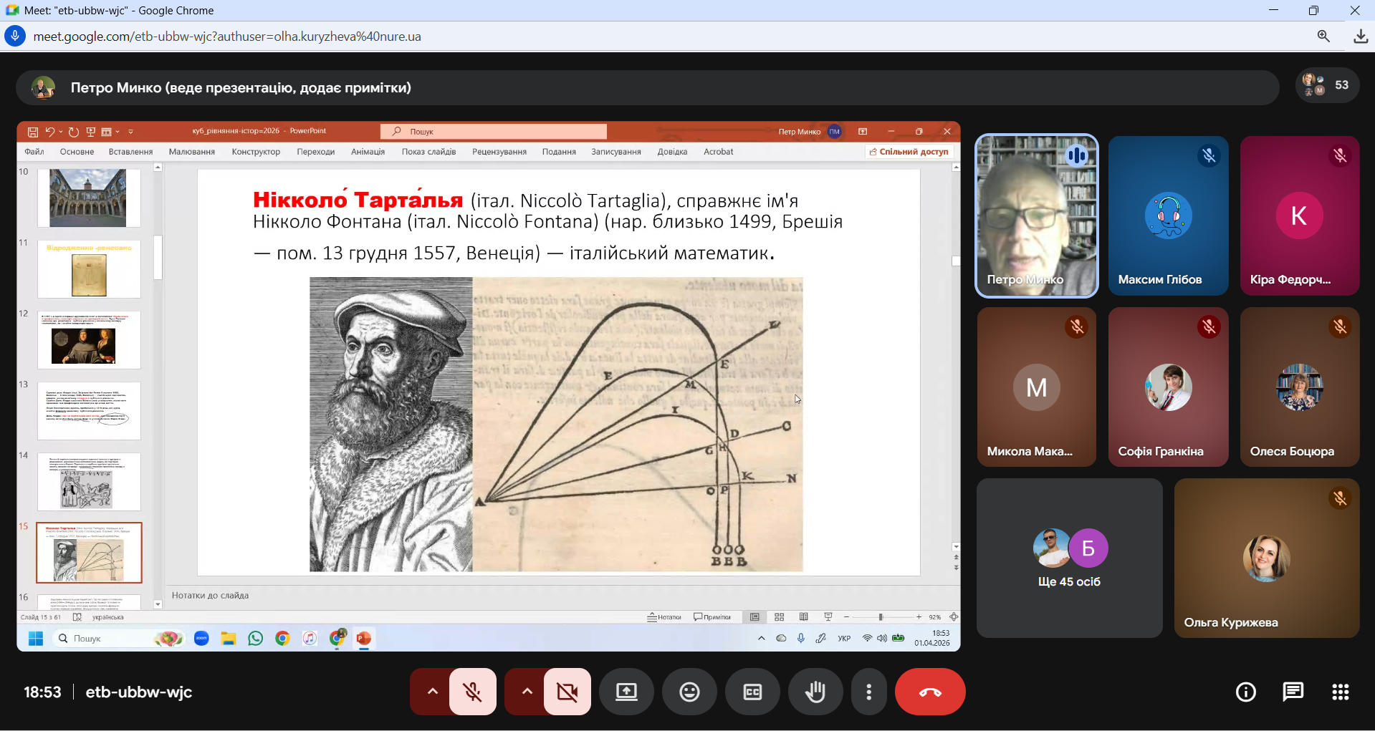This screenshot has height=731, width=1375.
Task: Turn on the camera in Meet
Action: [x=567, y=692]
